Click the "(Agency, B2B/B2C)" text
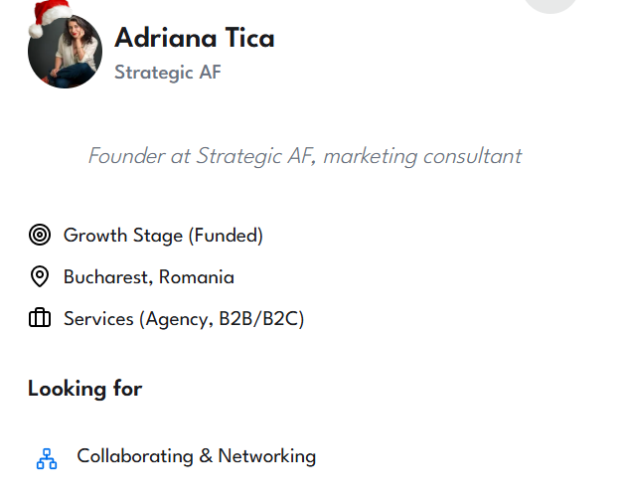Screen dimensions: 624x499 (x=222, y=319)
